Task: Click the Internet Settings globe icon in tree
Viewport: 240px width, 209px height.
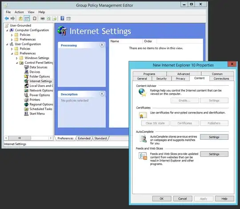Action: (x=26, y=81)
